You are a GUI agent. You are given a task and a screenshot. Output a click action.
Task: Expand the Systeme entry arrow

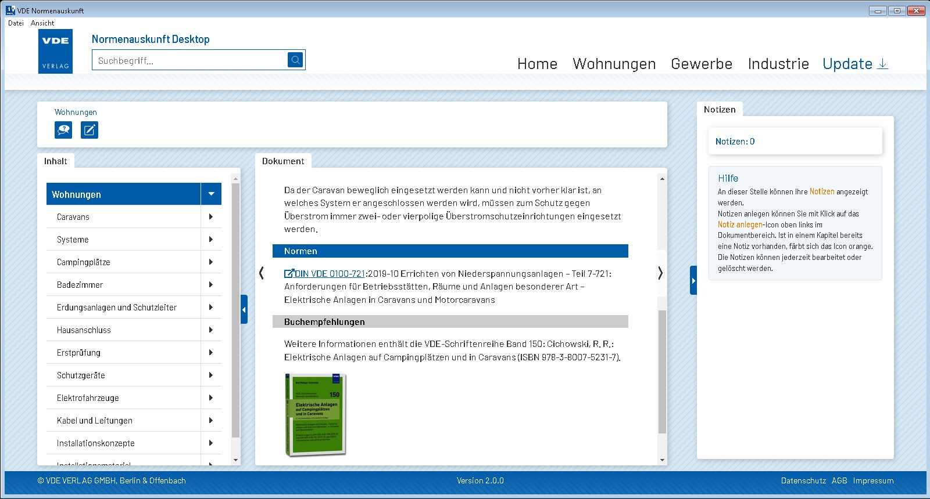click(x=211, y=239)
